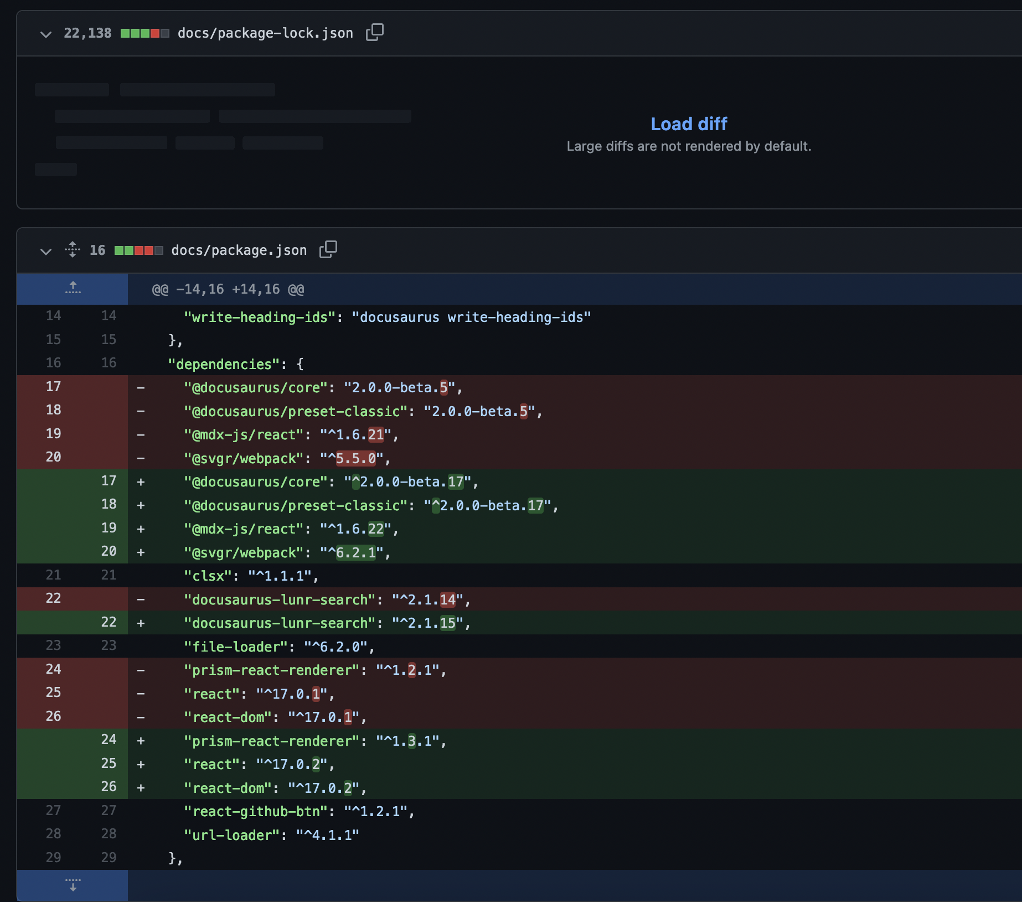Click the 16 changes count for docs/package.json
1022x902 pixels.
(97, 250)
